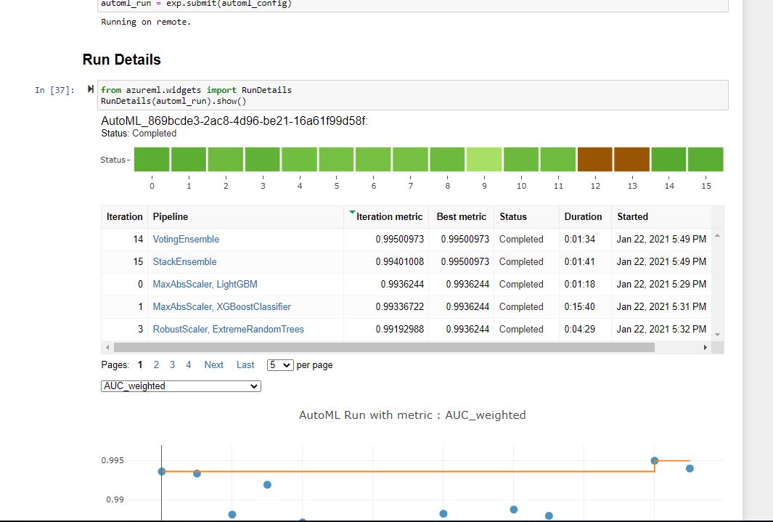This screenshot has width=773, height=522.
Task: Open the MaxAbsScaler, LightGBM pipeline
Action: coord(205,285)
